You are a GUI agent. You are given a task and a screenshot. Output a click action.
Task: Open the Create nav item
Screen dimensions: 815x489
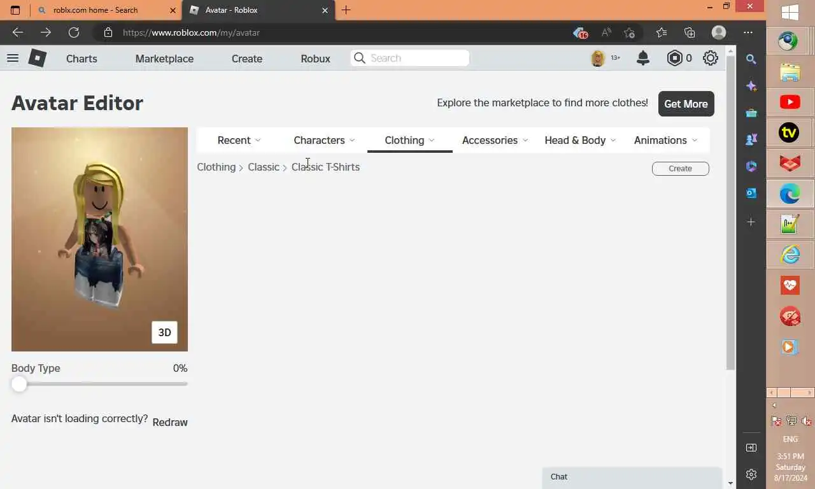[247, 59]
